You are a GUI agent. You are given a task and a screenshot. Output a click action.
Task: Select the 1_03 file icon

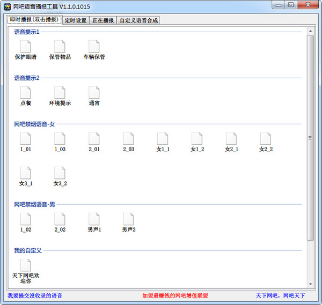click(x=60, y=139)
